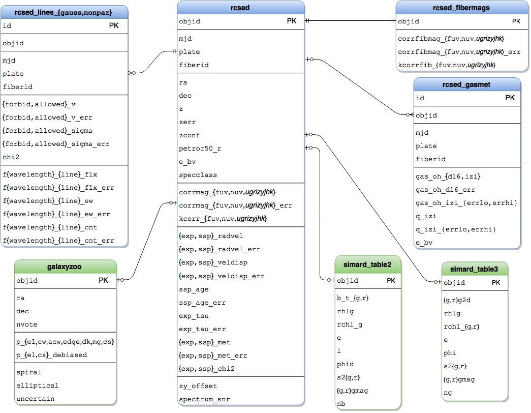Click the ng field in simard_table3
The image size is (531, 413).
448,393
